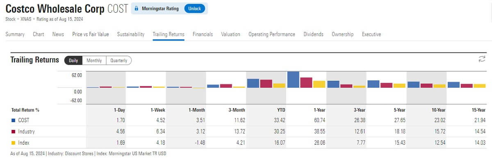
Task: Open the Chart tab
Action: point(39,34)
